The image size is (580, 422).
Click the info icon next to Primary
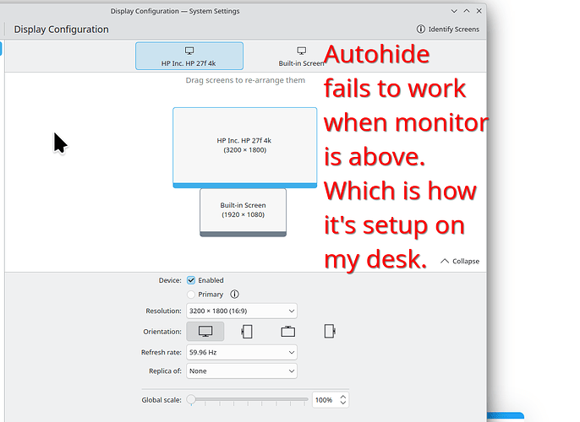234,295
